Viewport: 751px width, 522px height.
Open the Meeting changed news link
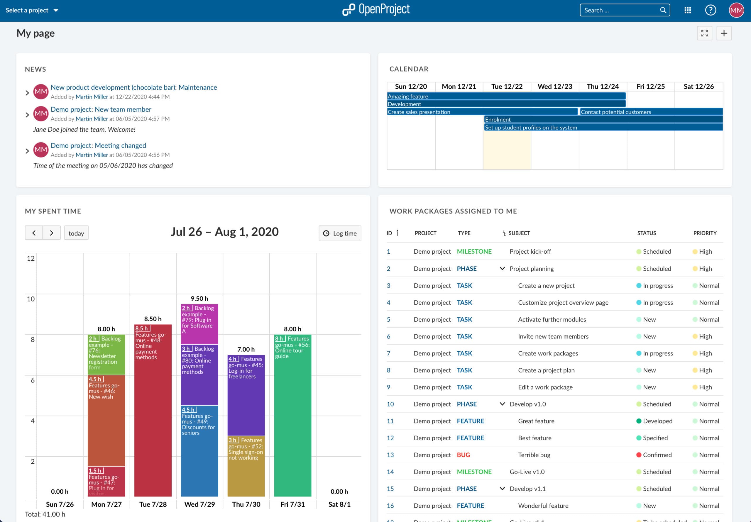point(98,145)
